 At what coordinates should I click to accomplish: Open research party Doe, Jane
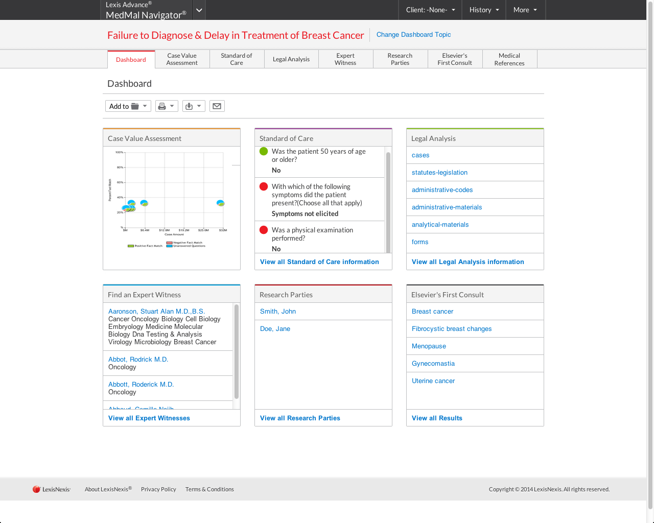point(275,329)
